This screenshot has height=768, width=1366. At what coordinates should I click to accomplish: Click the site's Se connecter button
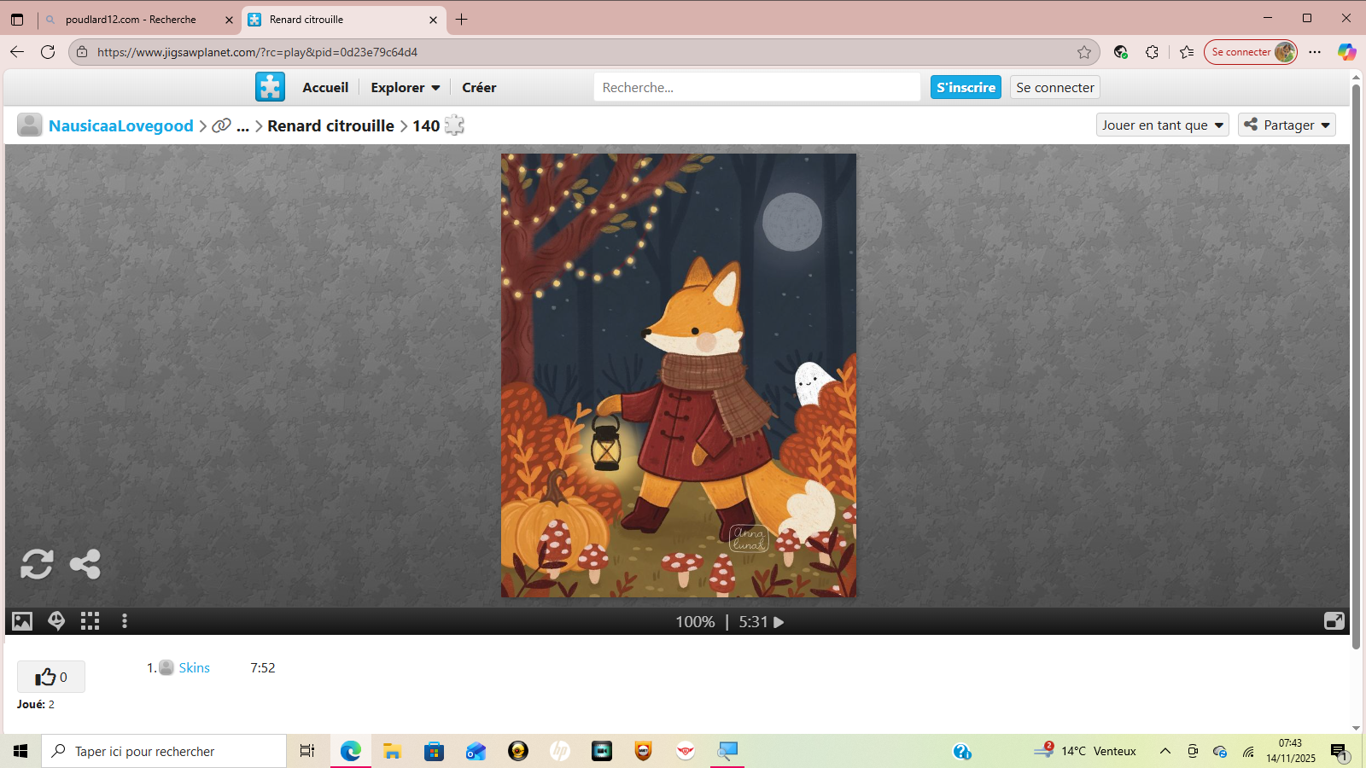click(1055, 87)
